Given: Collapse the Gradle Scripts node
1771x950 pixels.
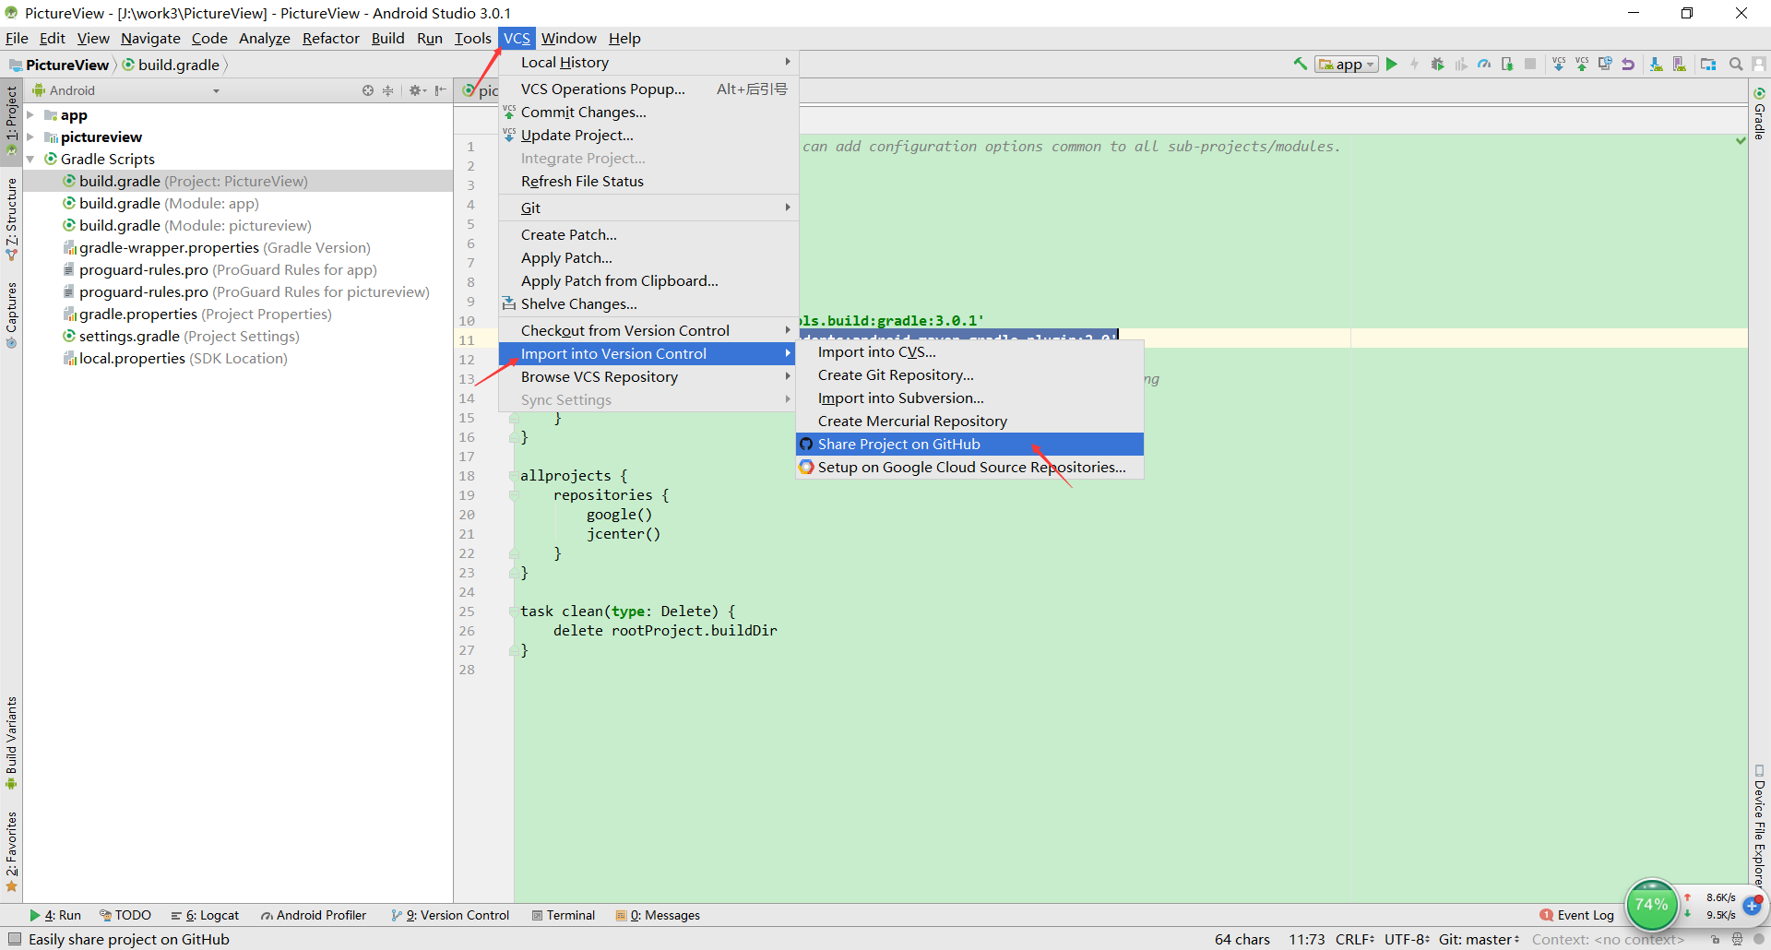Looking at the screenshot, I should coord(30,159).
